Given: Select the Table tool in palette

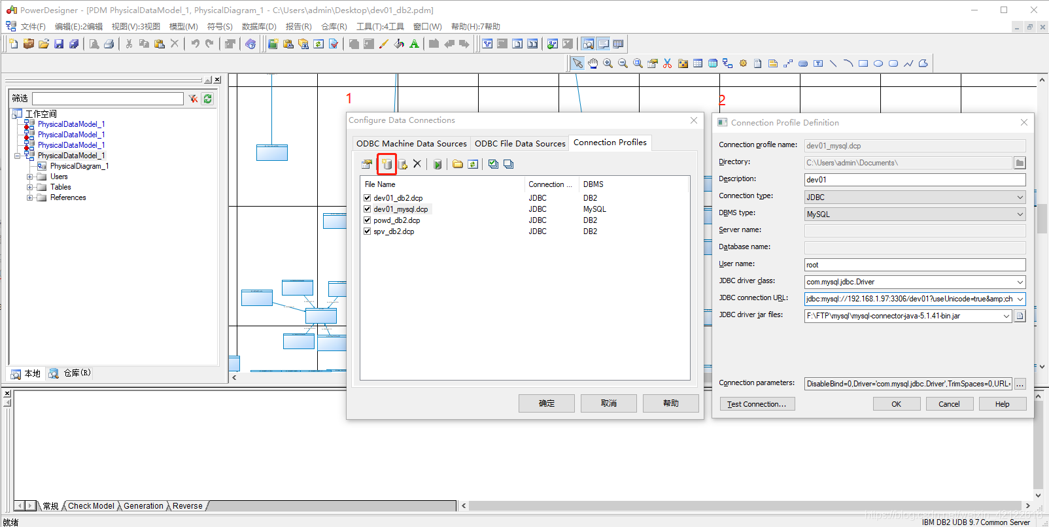Looking at the screenshot, I should tap(698, 63).
